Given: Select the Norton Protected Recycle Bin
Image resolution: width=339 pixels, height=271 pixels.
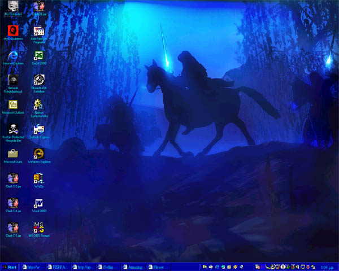Looking at the screenshot, I should click(x=13, y=133).
